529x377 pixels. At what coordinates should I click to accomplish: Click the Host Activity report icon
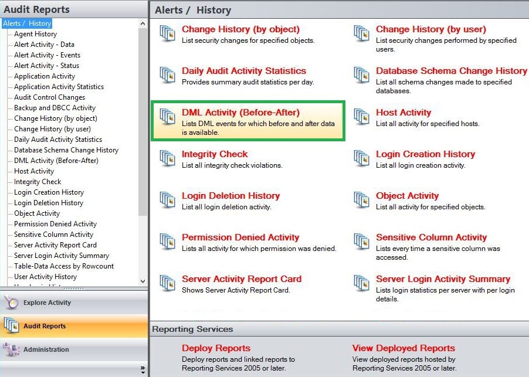click(x=362, y=117)
